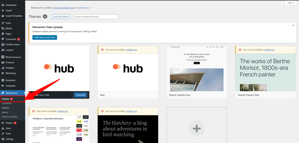Click the Appearance paintbrush icon
Screen dimensions: 299x143
click(x=3, y=93)
